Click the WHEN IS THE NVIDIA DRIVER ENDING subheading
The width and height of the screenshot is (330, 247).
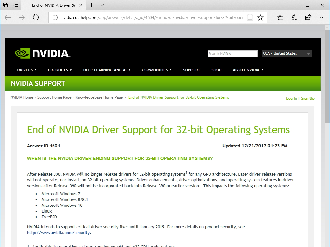click(120, 158)
